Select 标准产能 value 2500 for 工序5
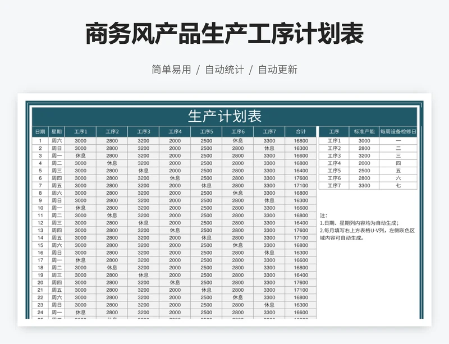449x344 pixels. coord(364,171)
